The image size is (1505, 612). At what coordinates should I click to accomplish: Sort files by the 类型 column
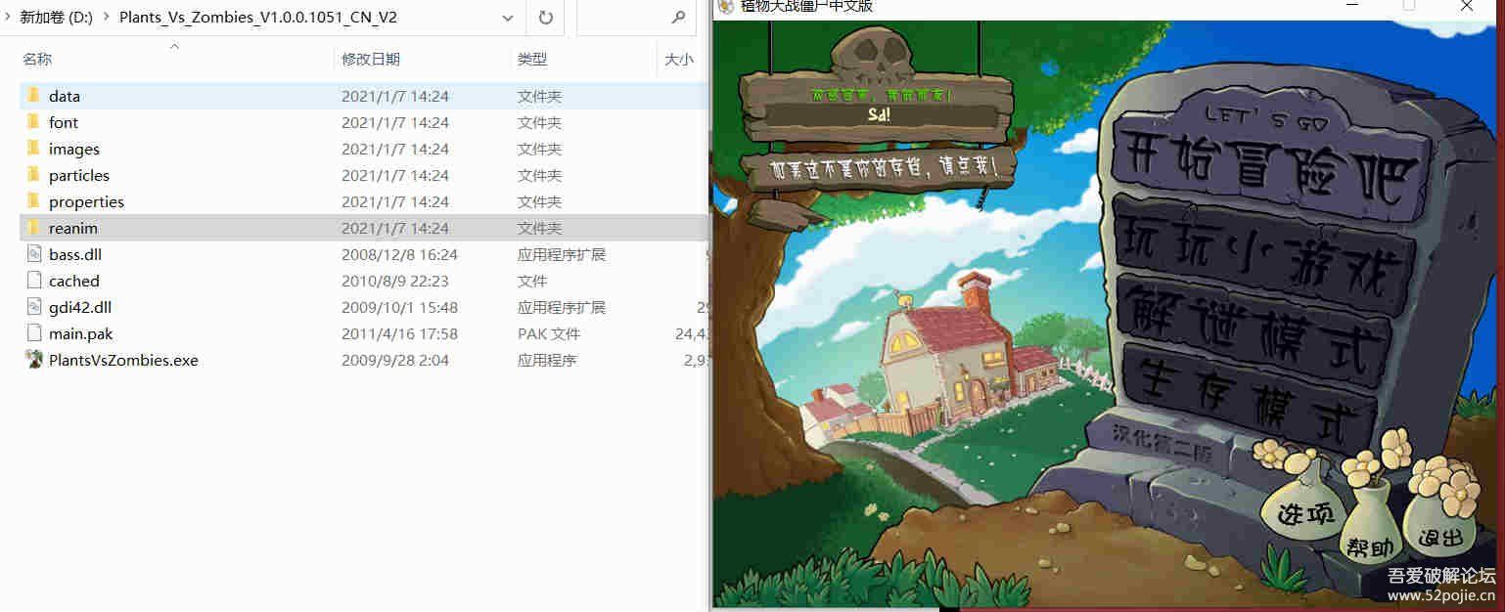tap(532, 60)
